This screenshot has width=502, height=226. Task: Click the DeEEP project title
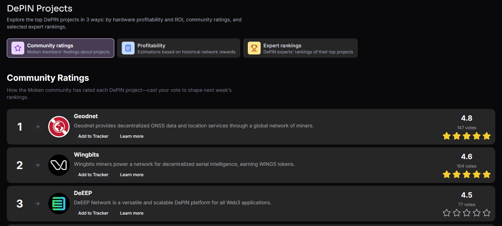coord(83,193)
